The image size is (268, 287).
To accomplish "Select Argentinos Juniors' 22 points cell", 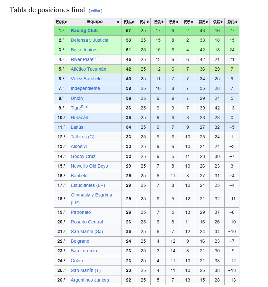I will 129,280.
